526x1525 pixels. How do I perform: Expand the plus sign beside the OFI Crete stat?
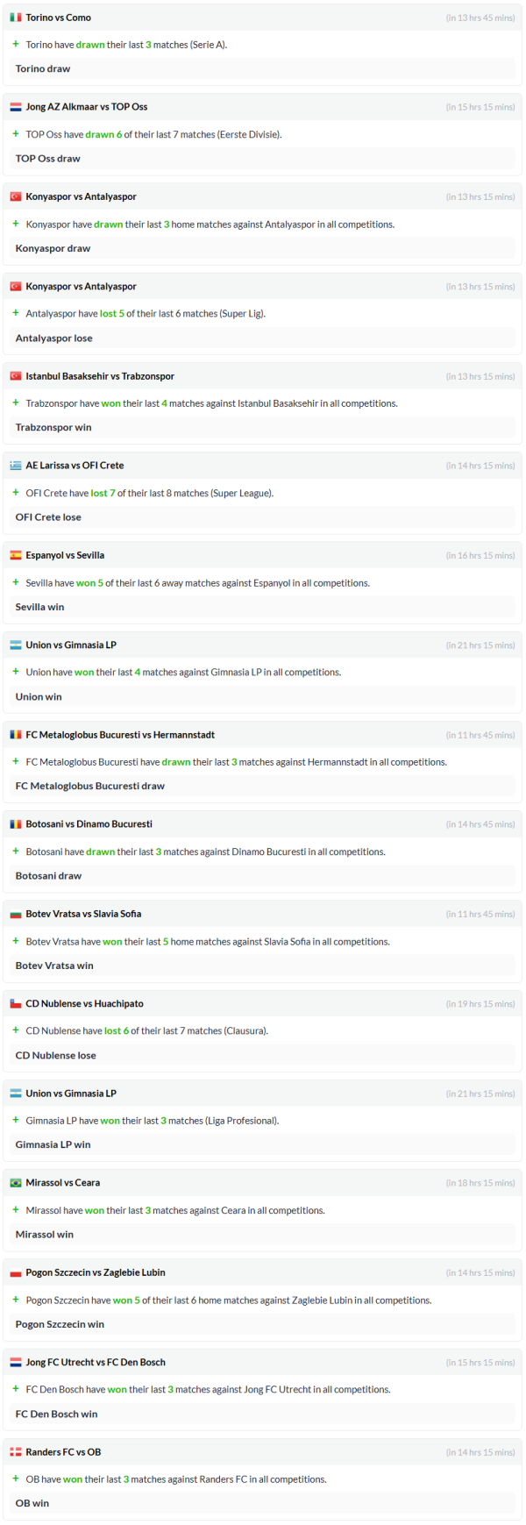coord(16,493)
